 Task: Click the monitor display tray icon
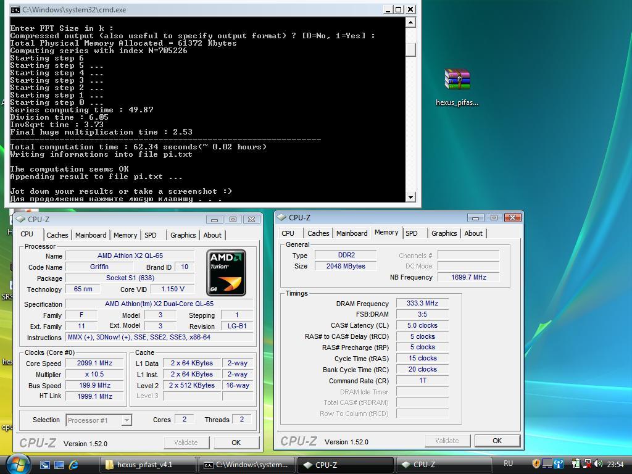tap(547, 464)
